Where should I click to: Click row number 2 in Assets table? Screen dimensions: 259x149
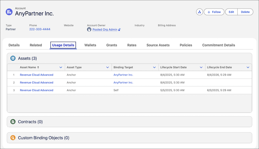pyautogui.click(x=14, y=82)
